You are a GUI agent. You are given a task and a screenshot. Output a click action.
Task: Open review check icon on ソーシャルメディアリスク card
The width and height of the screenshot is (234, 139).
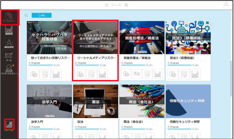click(91, 74)
